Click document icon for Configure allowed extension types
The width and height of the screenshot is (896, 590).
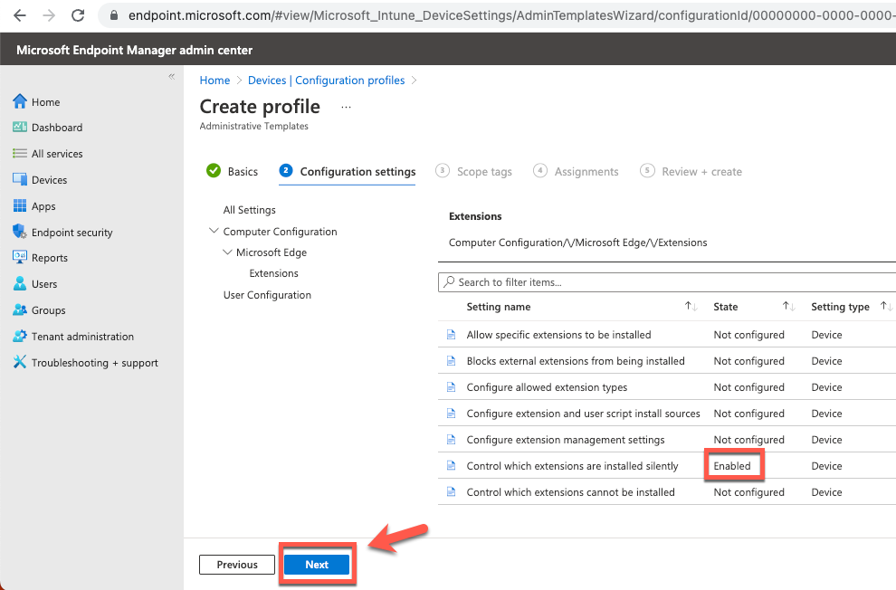(x=451, y=387)
